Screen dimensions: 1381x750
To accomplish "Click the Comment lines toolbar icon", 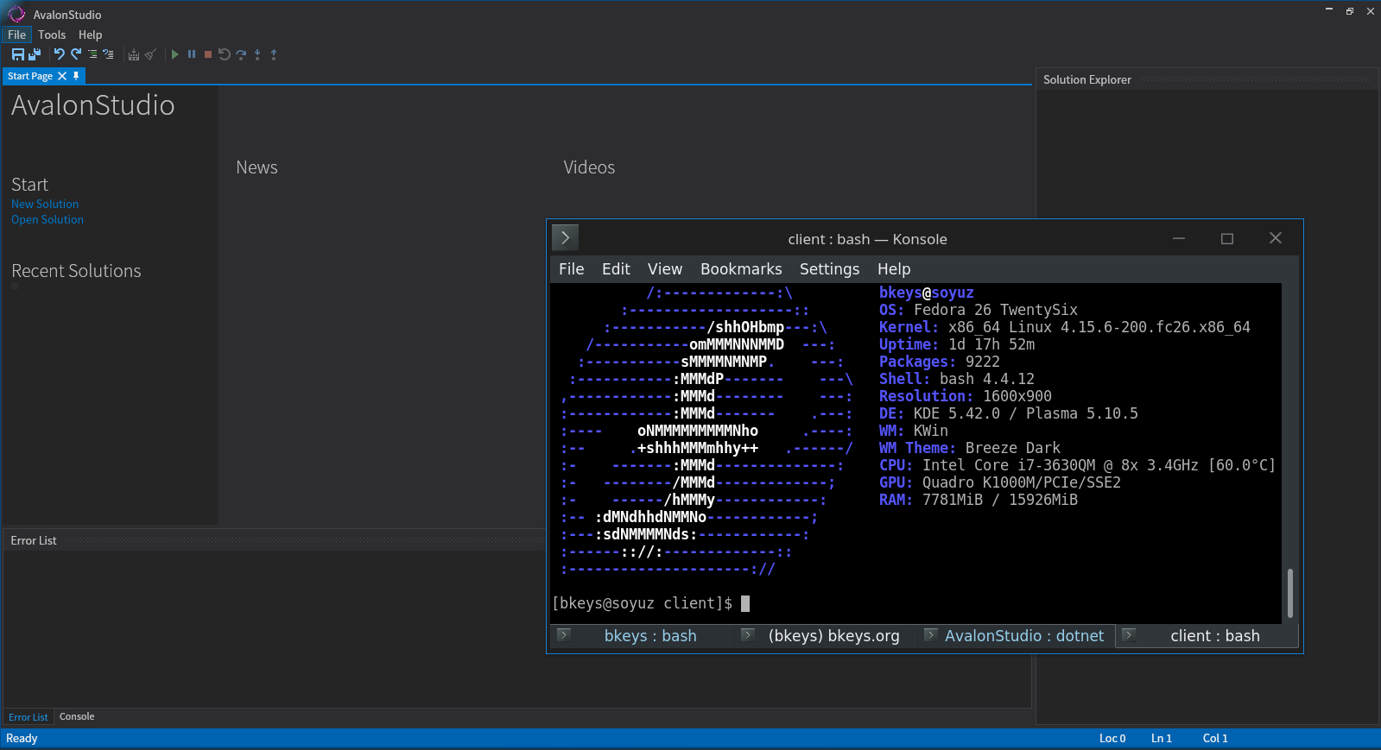I will point(92,54).
